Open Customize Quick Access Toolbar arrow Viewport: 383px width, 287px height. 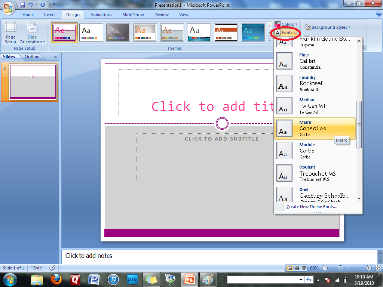[53, 4]
